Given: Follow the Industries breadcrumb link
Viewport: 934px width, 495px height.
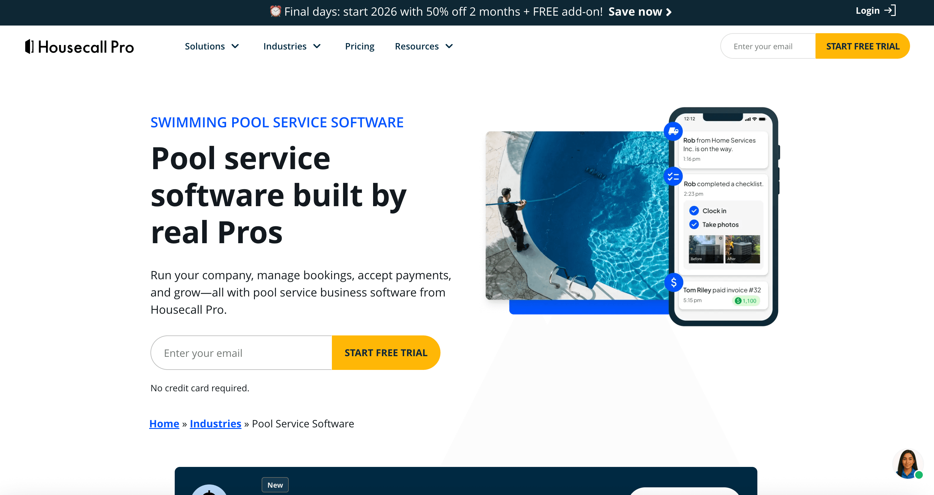Looking at the screenshot, I should point(215,424).
